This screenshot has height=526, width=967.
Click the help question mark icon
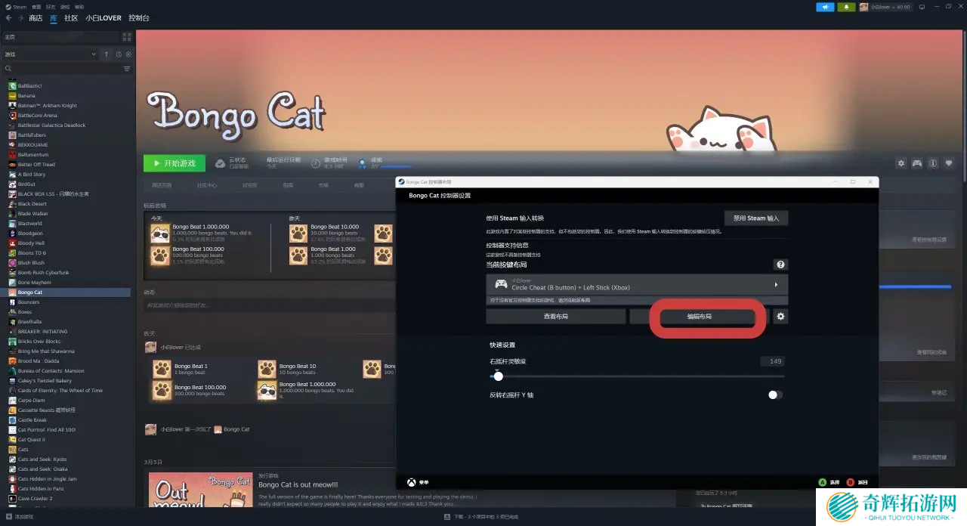(x=780, y=265)
